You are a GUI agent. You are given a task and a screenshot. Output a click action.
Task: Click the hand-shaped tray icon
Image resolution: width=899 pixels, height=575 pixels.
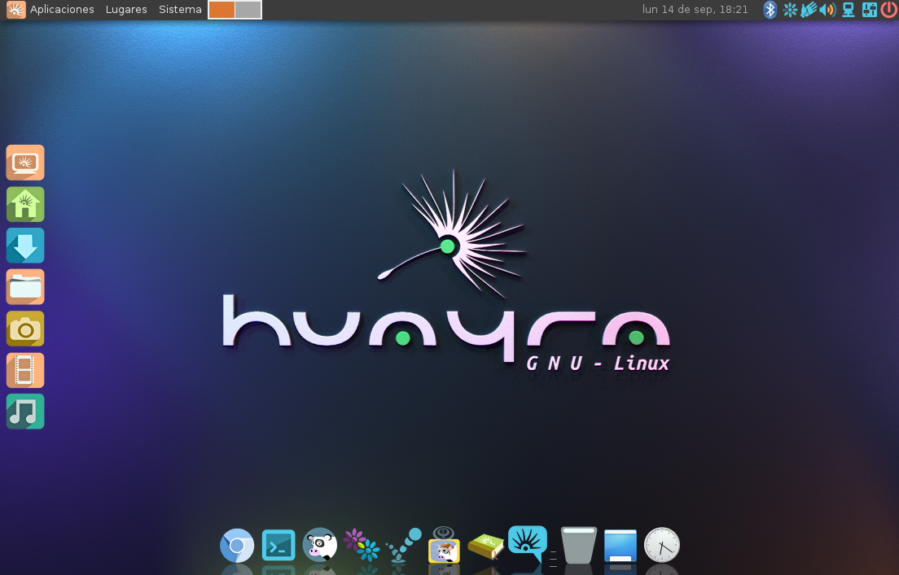[x=809, y=10]
